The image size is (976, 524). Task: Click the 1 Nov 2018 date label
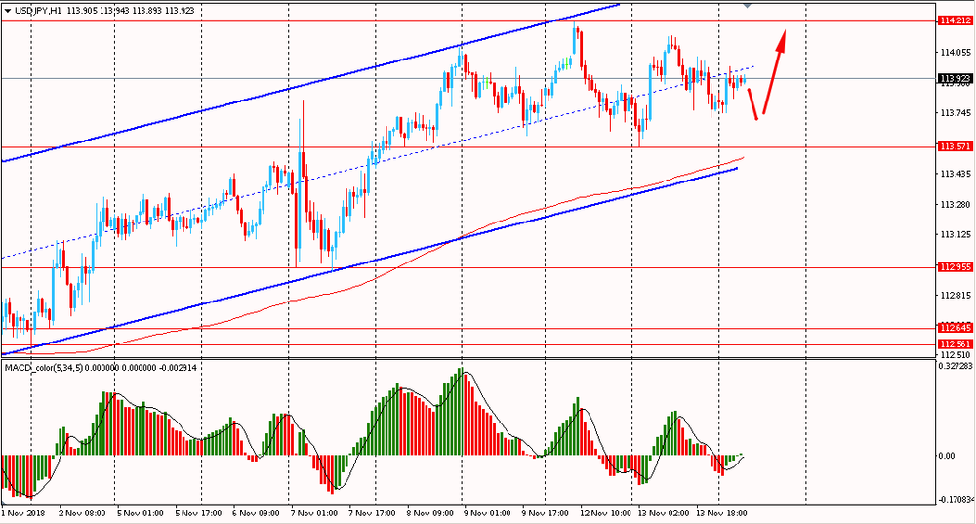[23, 513]
